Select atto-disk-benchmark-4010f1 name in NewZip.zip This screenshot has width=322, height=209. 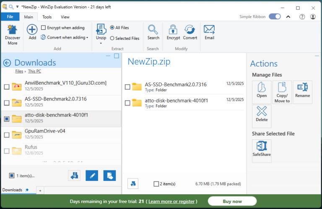click(177, 101)
